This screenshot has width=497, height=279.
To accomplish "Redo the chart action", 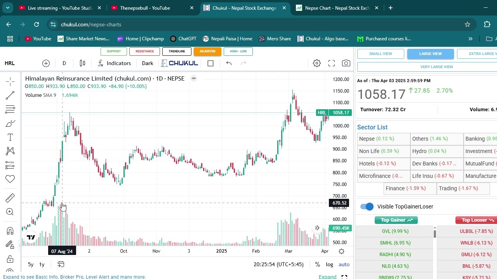I will click(243, 63).
